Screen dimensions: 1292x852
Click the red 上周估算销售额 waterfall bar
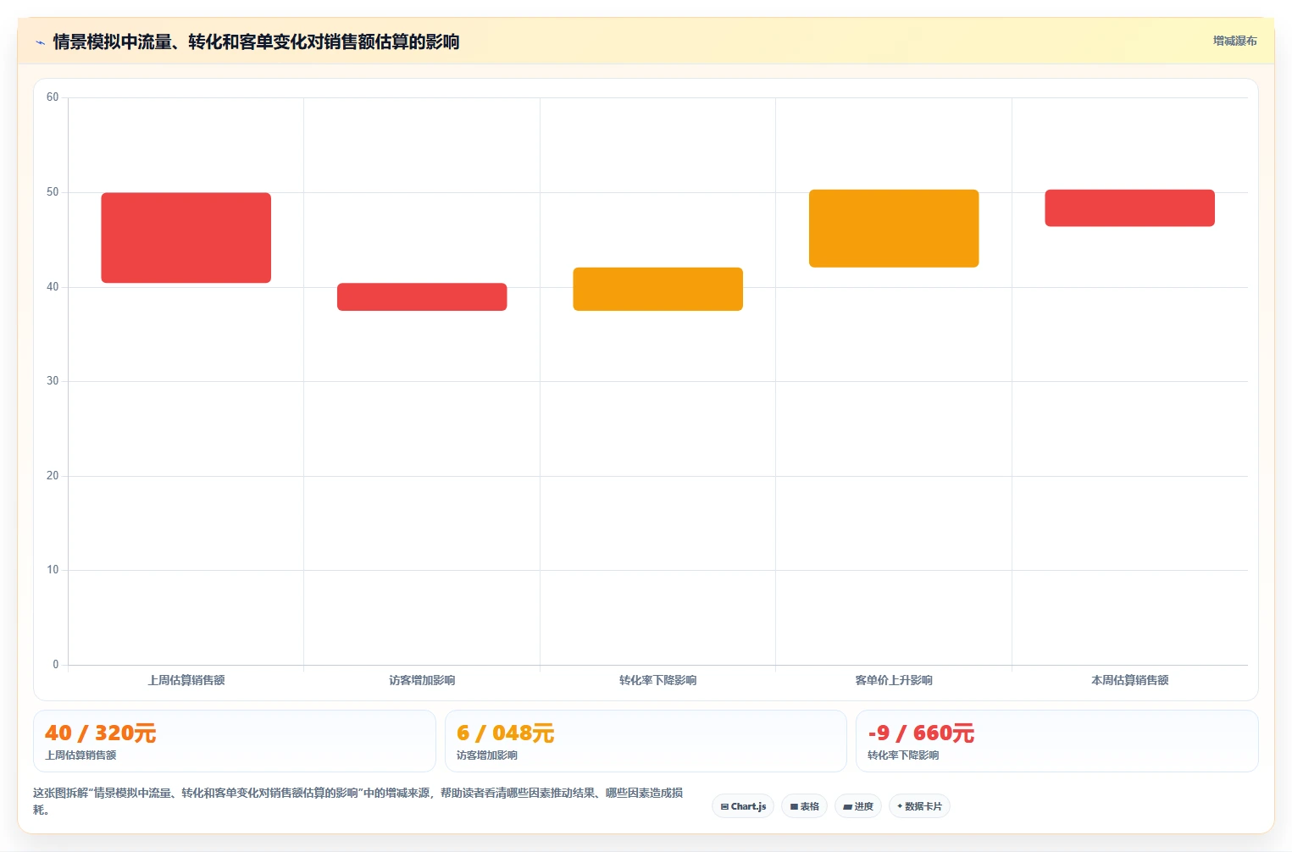click(186, 238)
